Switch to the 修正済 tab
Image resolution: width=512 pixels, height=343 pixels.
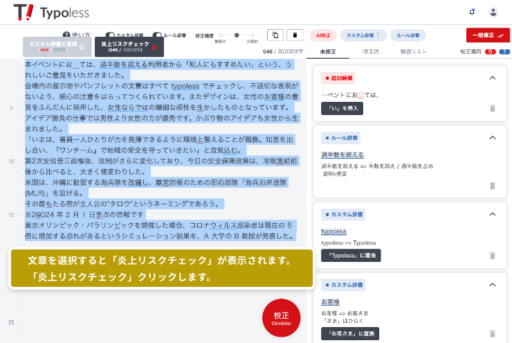point(371,52)
